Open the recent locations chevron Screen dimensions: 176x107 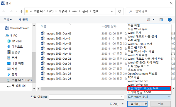(17, 11)
